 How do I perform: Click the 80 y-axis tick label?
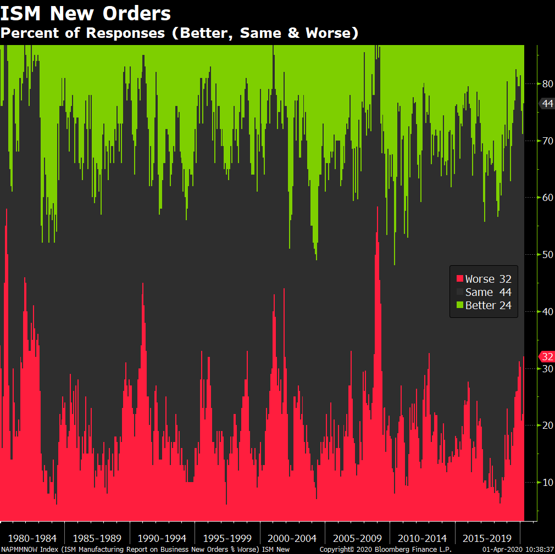(x=547, y=84)
